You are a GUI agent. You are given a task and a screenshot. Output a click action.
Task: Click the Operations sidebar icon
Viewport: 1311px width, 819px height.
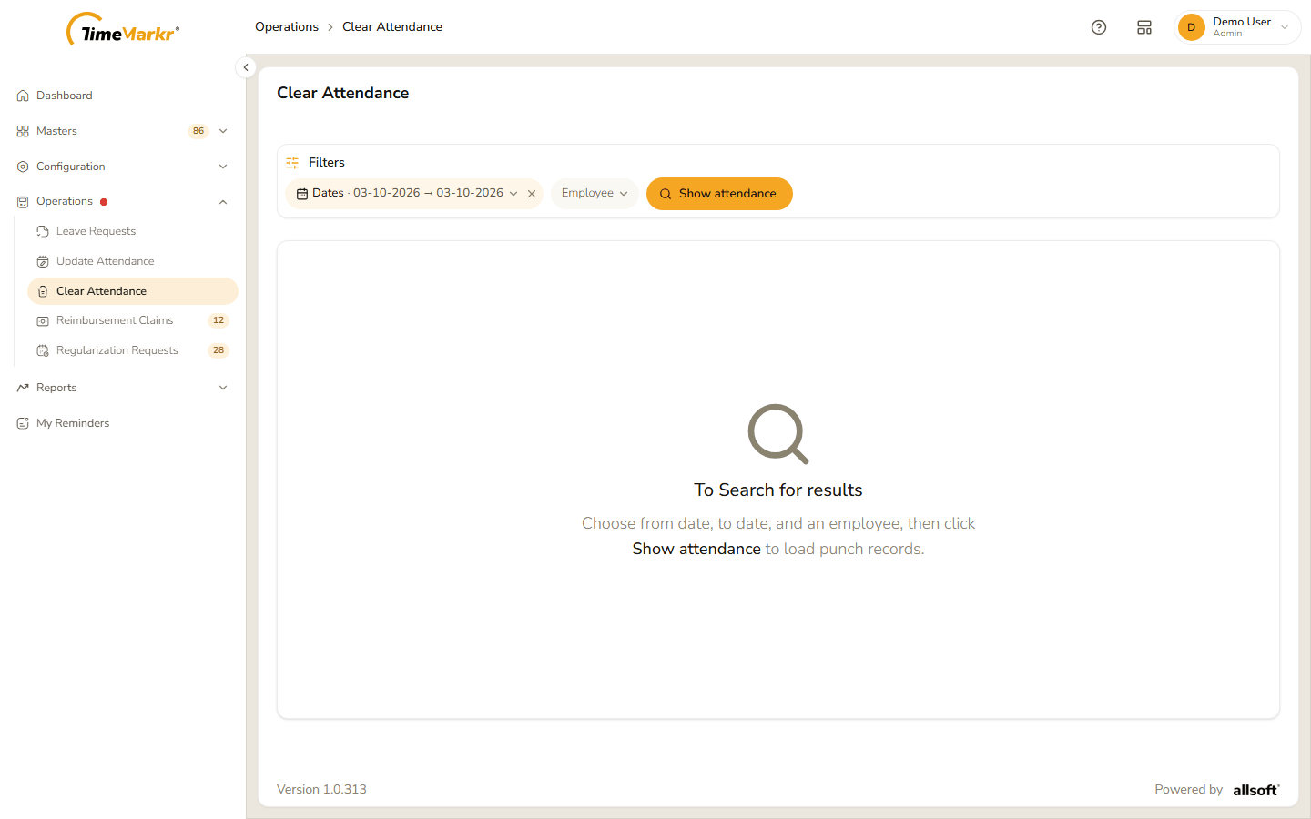pyautogui.click(x=23, y=202)
